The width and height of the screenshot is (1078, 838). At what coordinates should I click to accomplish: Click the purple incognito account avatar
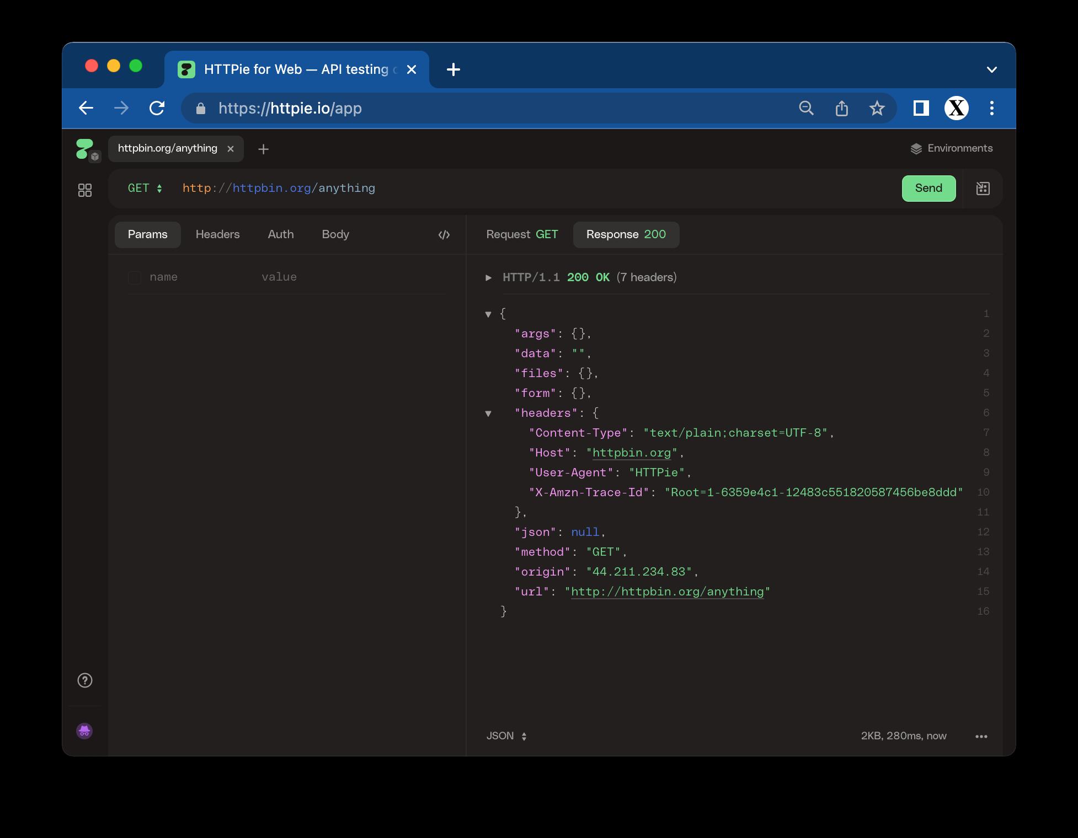84,731
